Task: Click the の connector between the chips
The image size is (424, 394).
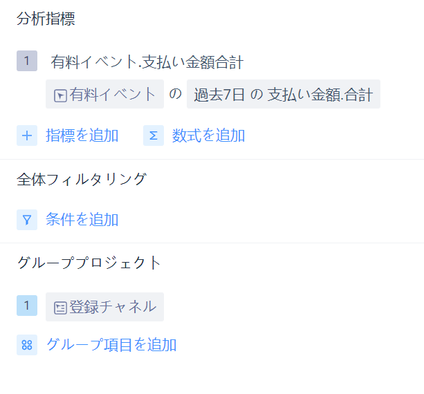Action: pyautogui.click(x=175, y=94)
